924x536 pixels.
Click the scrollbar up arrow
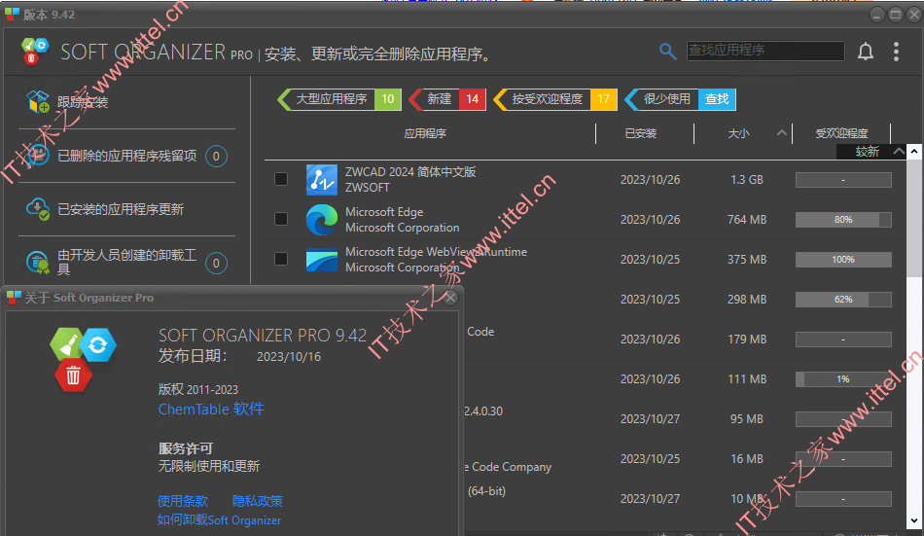[x=914, y=152]
